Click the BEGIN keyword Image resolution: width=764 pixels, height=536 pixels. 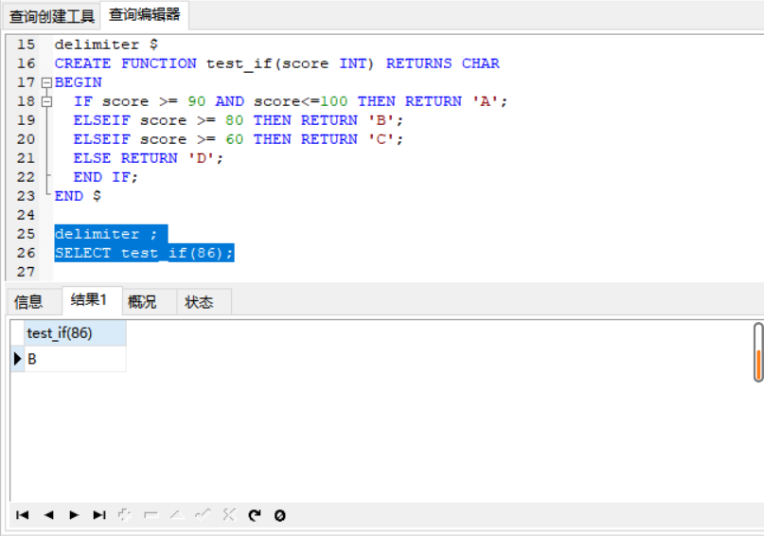79,82
